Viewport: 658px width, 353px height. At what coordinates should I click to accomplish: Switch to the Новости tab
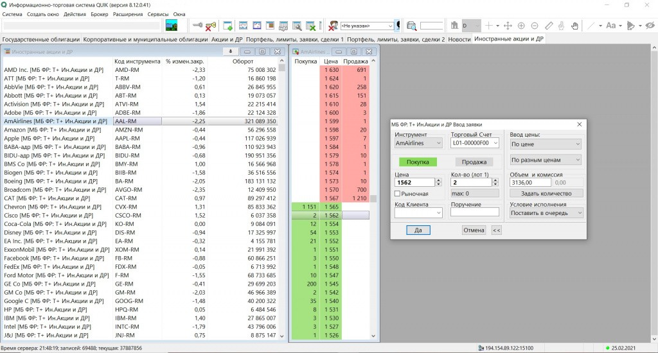pos(459,39)
